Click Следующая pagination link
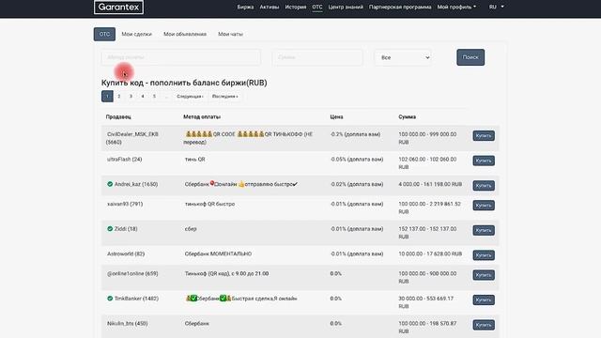 (190, 96)
